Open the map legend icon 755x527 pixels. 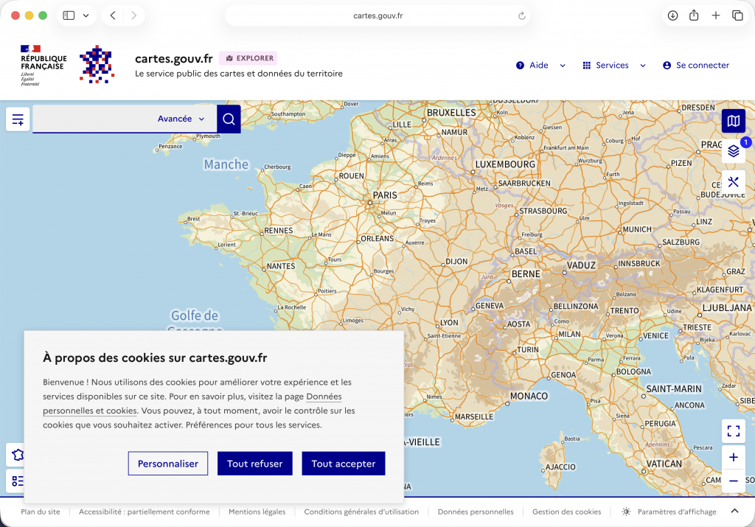[x=18, y=481]
